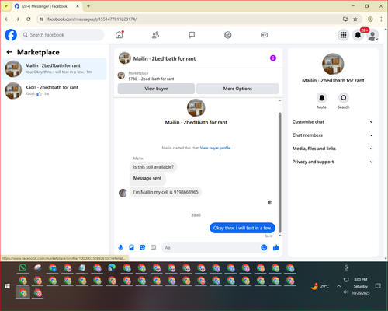The width and height of the screenshot is (388, 311).
Task: Open the Friends icon in top navigation
Action: (155, 35)
